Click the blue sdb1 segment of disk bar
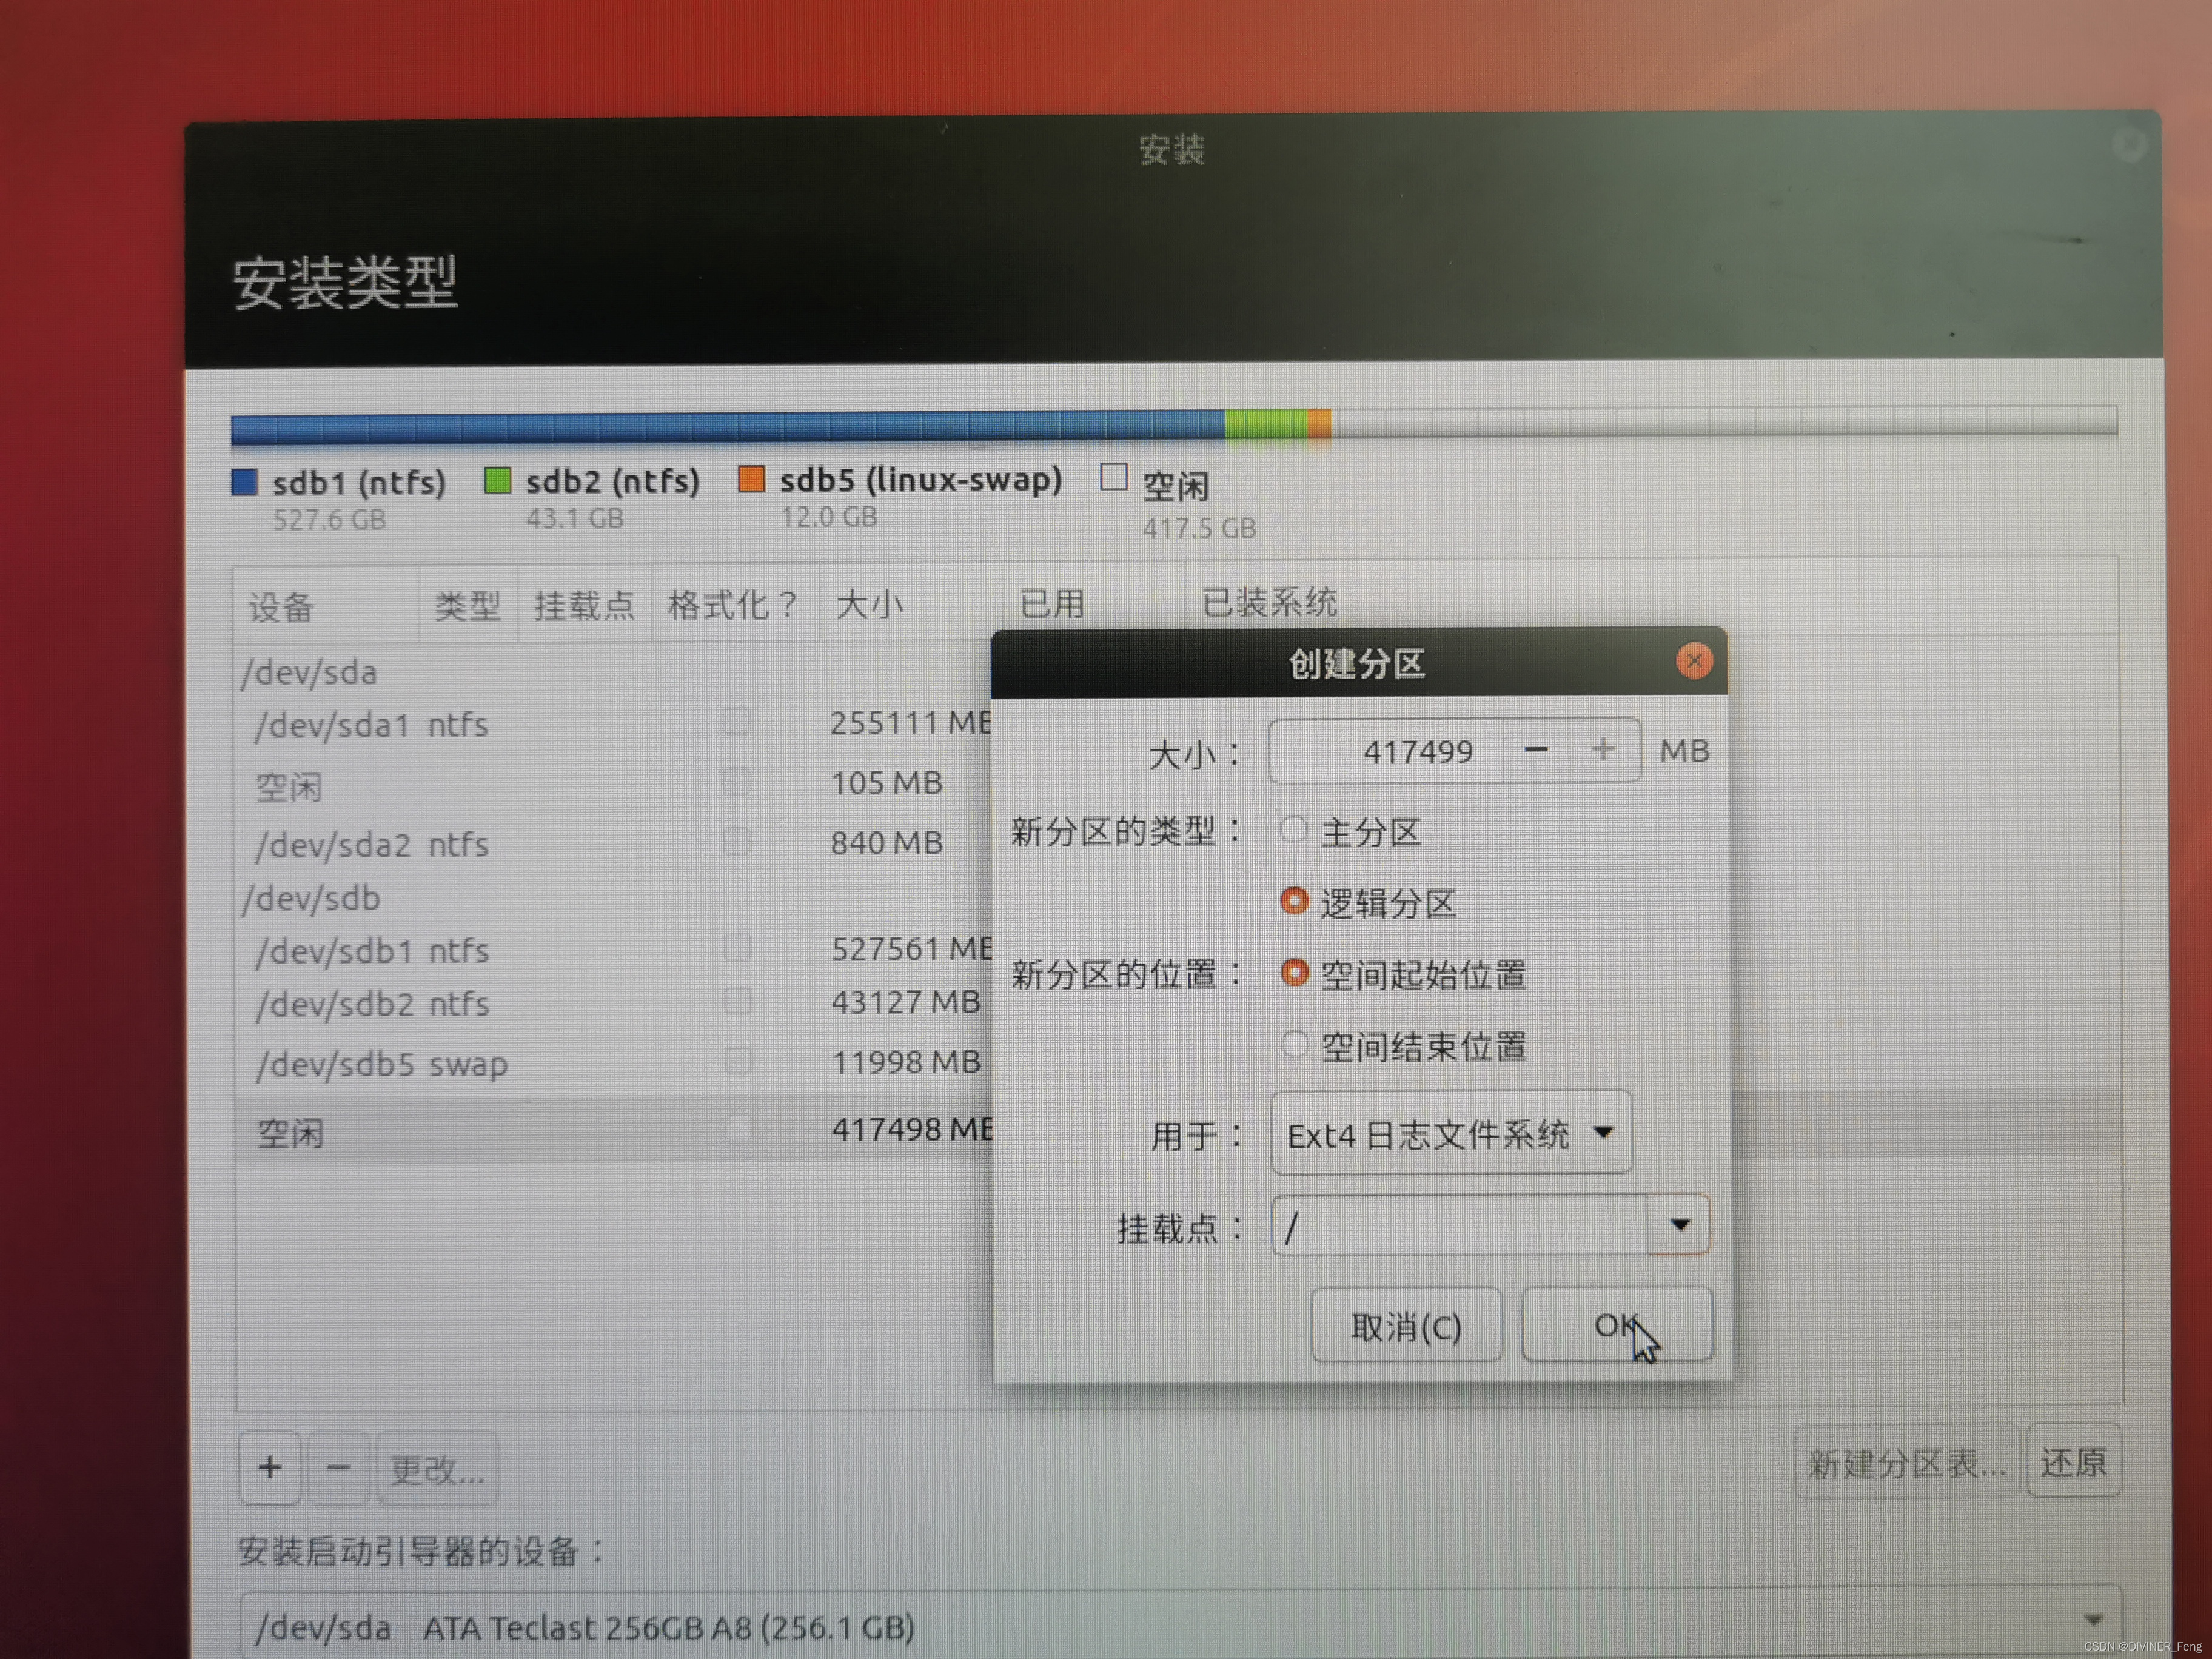The width and height of the screenshot is (2212, 1659). coord(728,428)
